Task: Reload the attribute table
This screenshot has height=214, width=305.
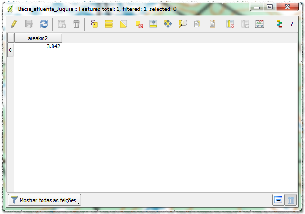Action: point(43,24)
